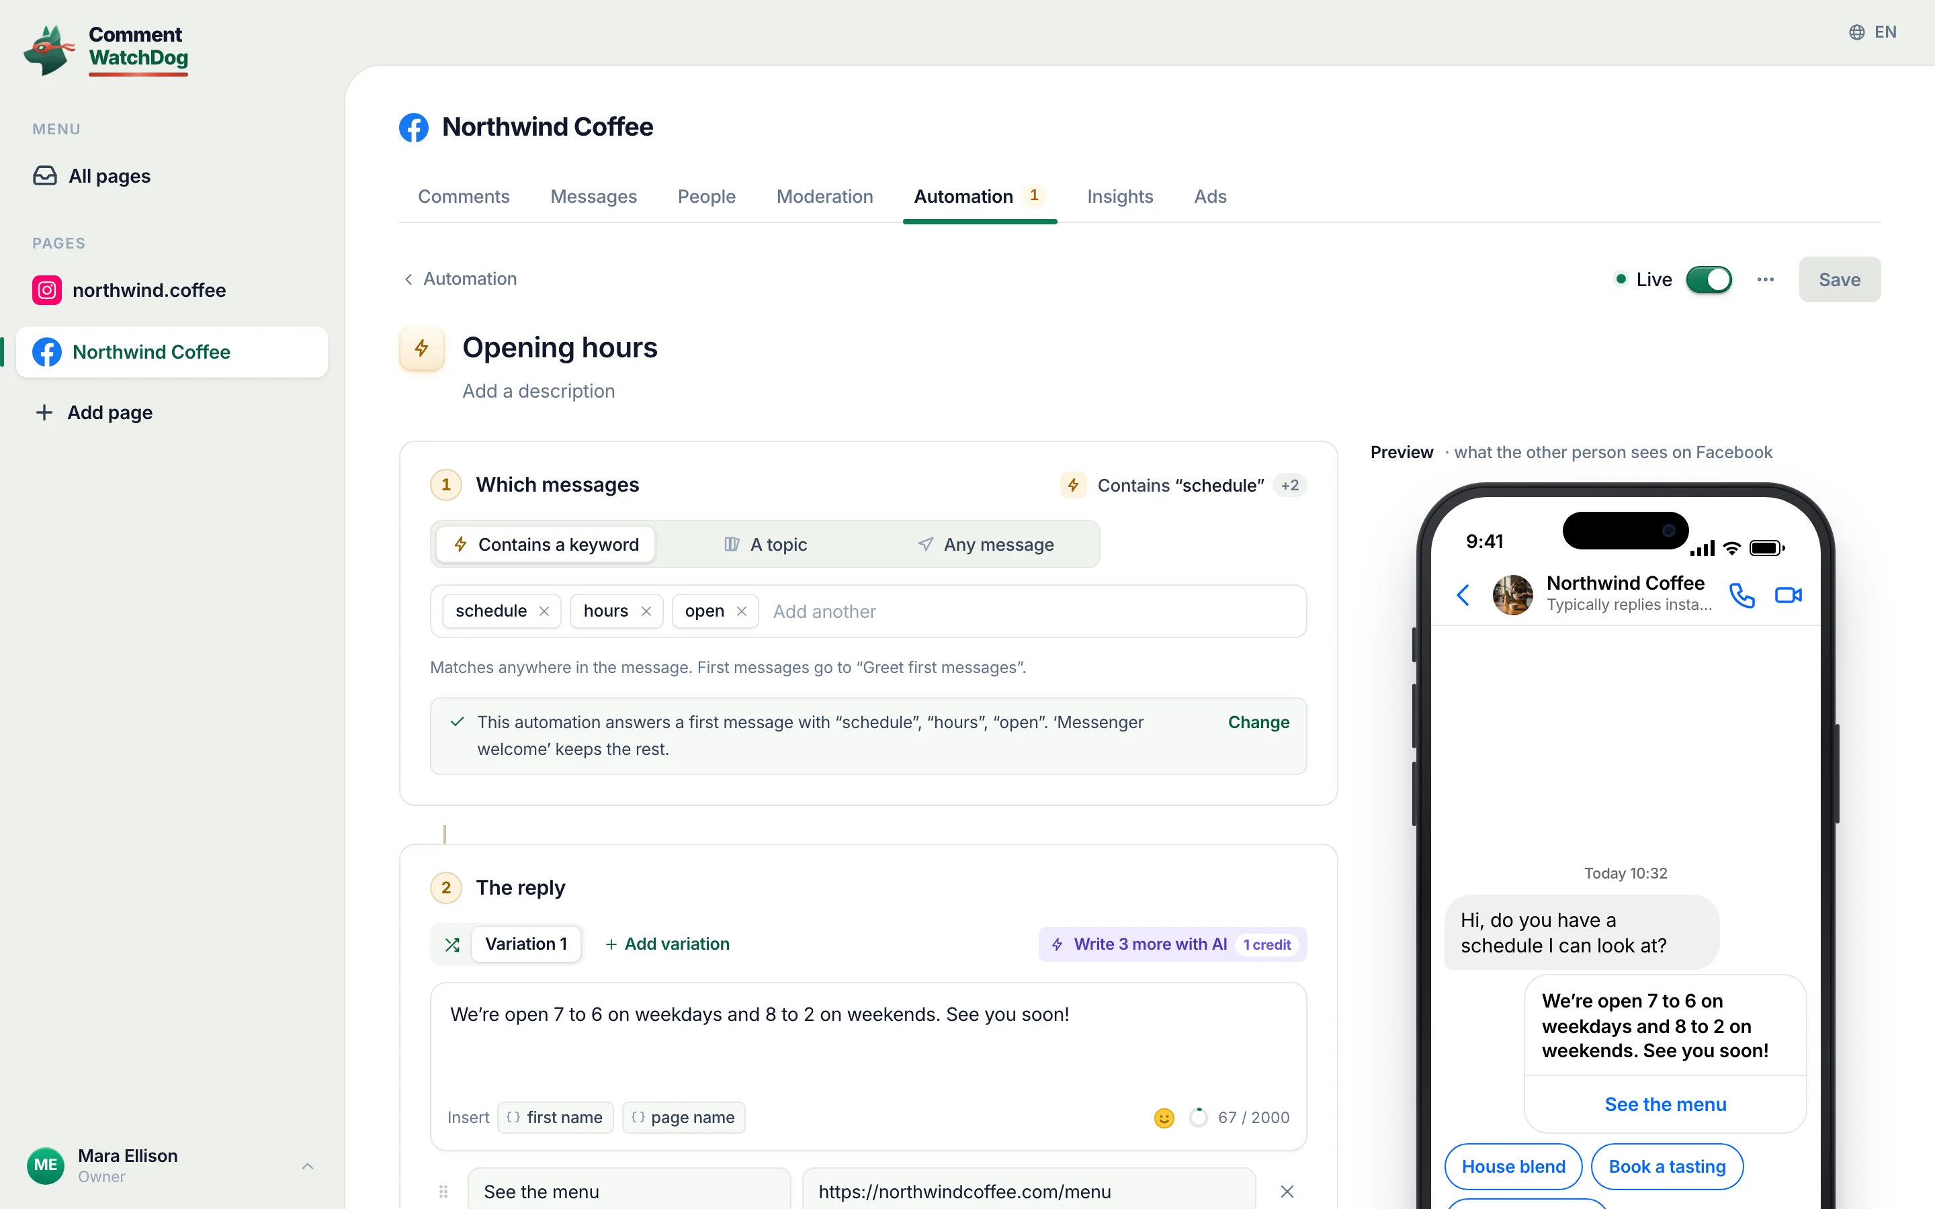Click the shuffle variations icon
Screen dimensions: 1935x1209
coord(451,945)
